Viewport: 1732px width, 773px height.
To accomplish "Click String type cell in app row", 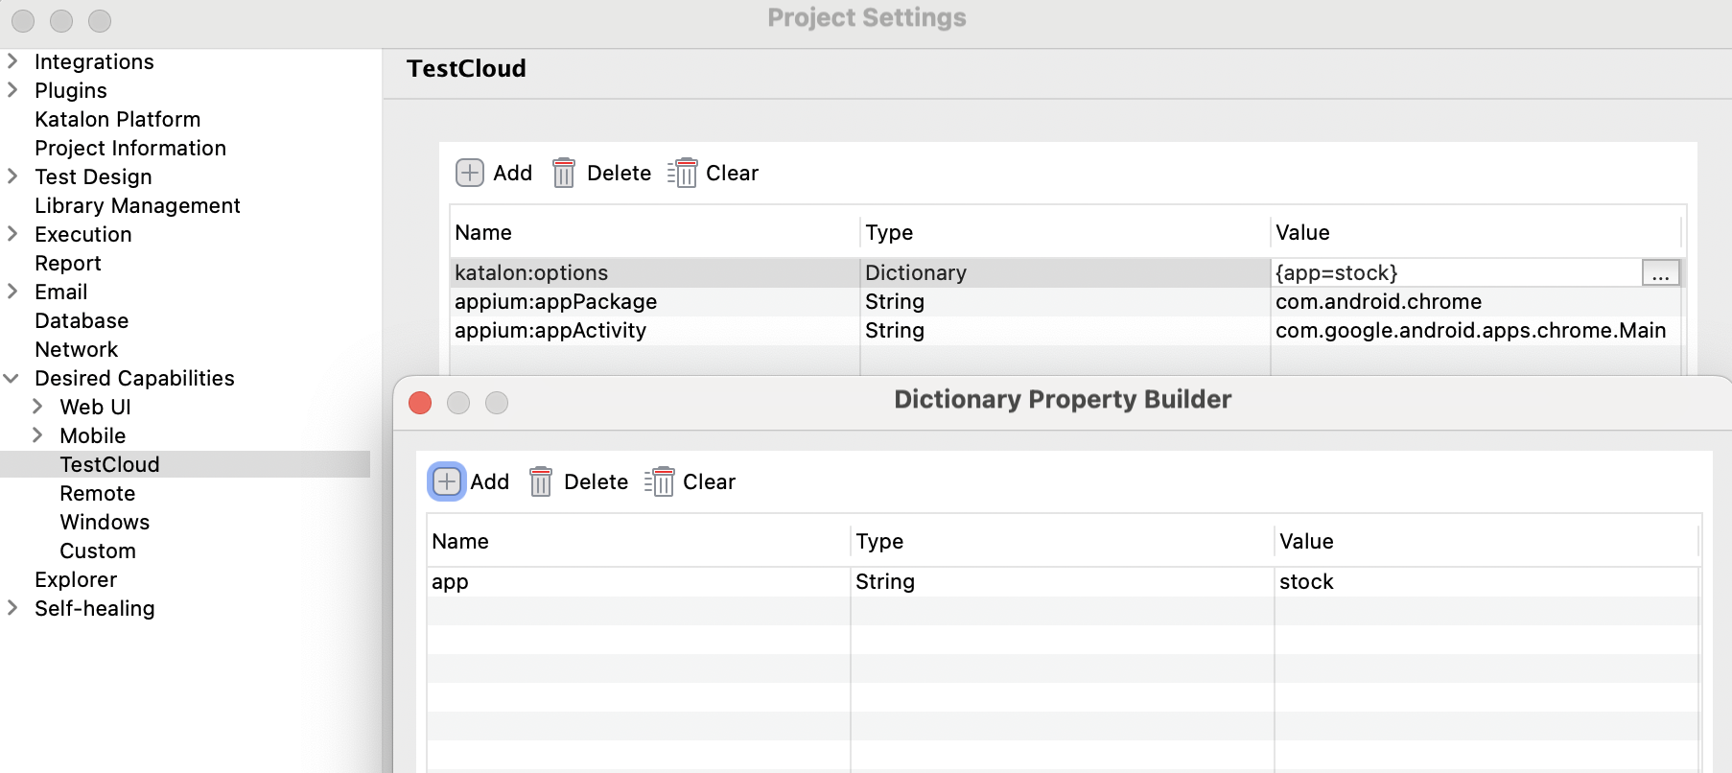I will [1063, 582].
